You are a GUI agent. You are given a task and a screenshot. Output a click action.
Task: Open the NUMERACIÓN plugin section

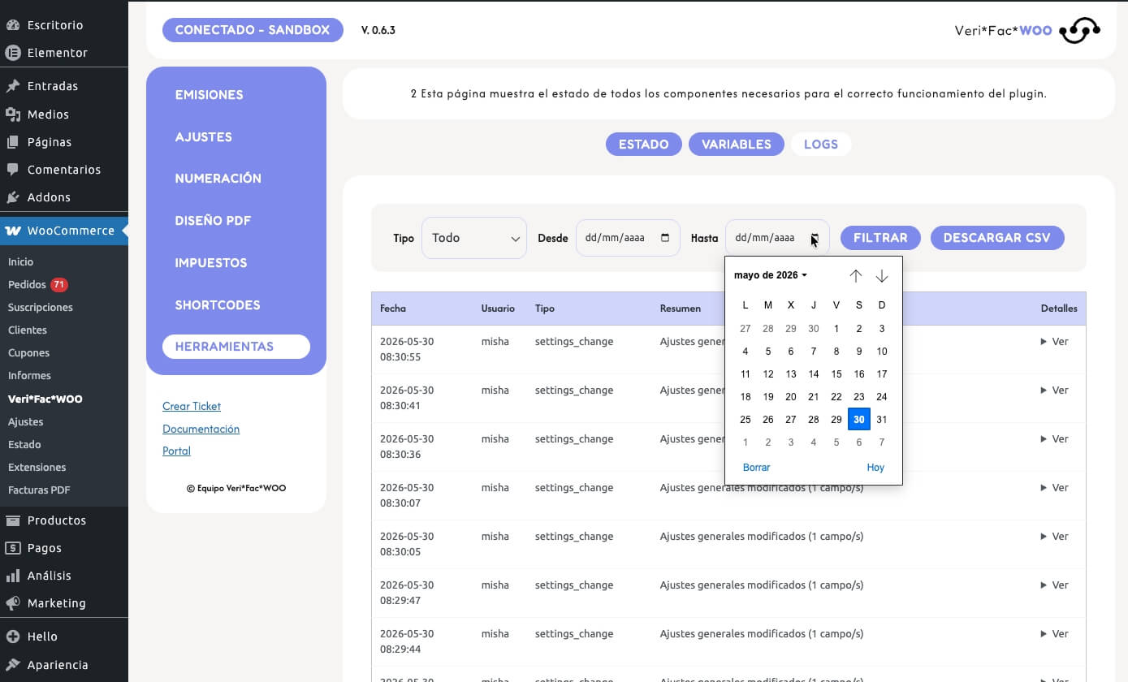pos(218,179)
